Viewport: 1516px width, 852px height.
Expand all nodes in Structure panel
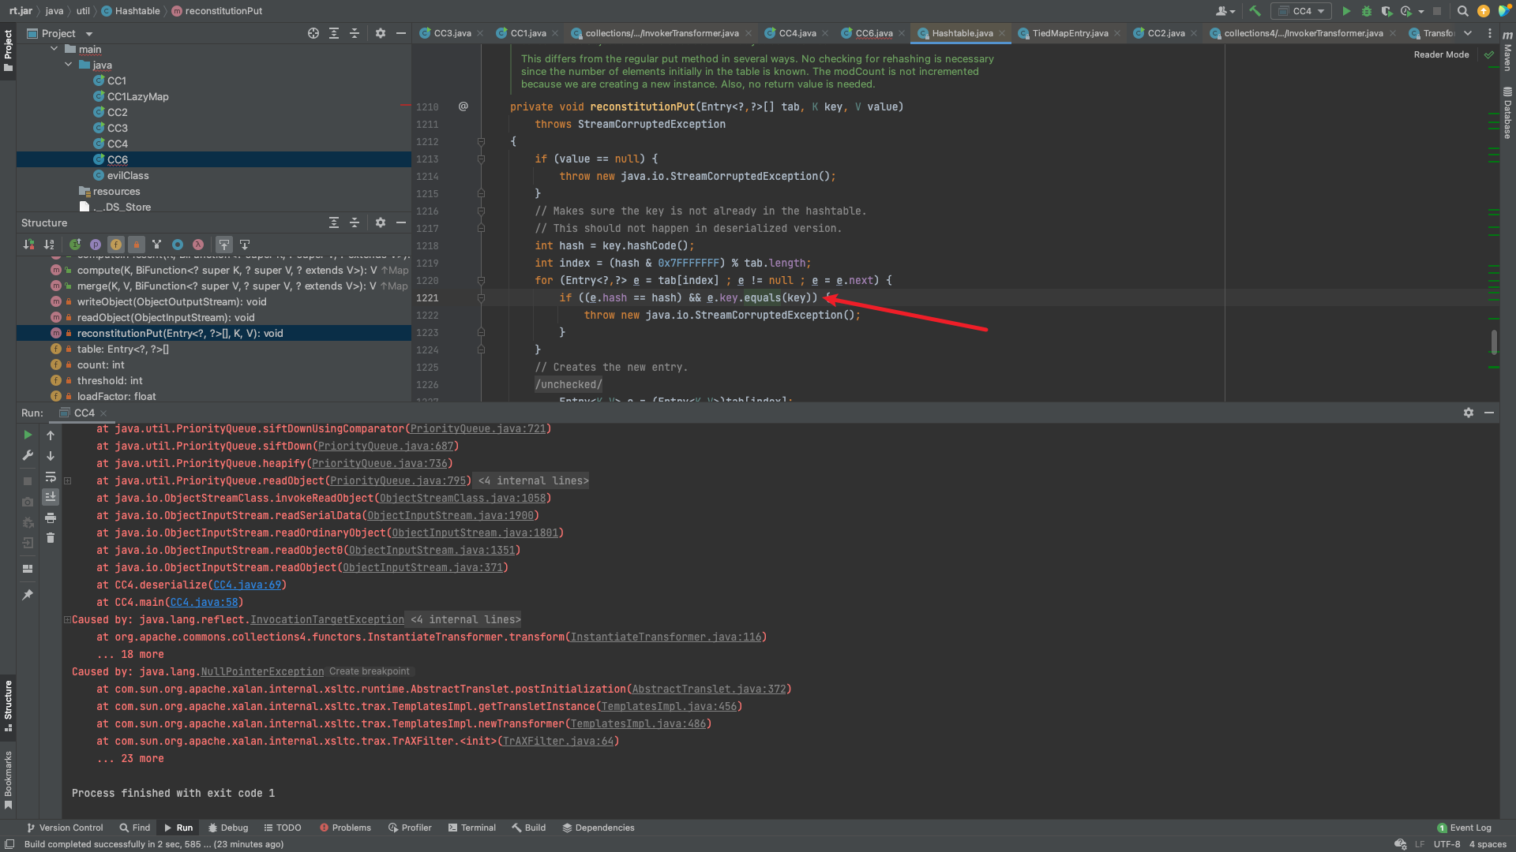point(334,222)
